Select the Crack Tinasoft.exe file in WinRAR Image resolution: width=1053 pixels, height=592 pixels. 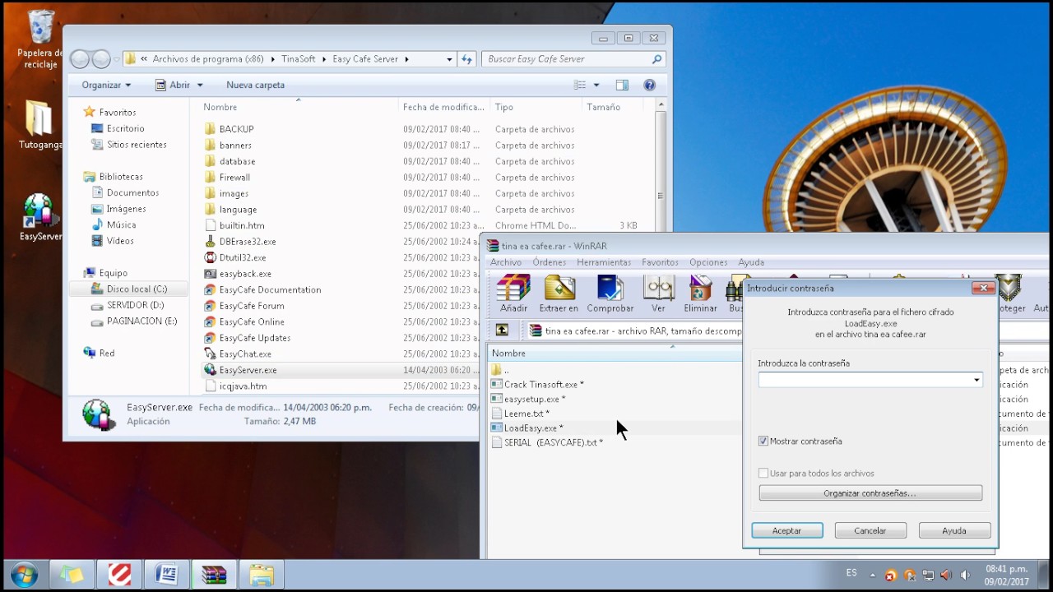tap(537, 384)
